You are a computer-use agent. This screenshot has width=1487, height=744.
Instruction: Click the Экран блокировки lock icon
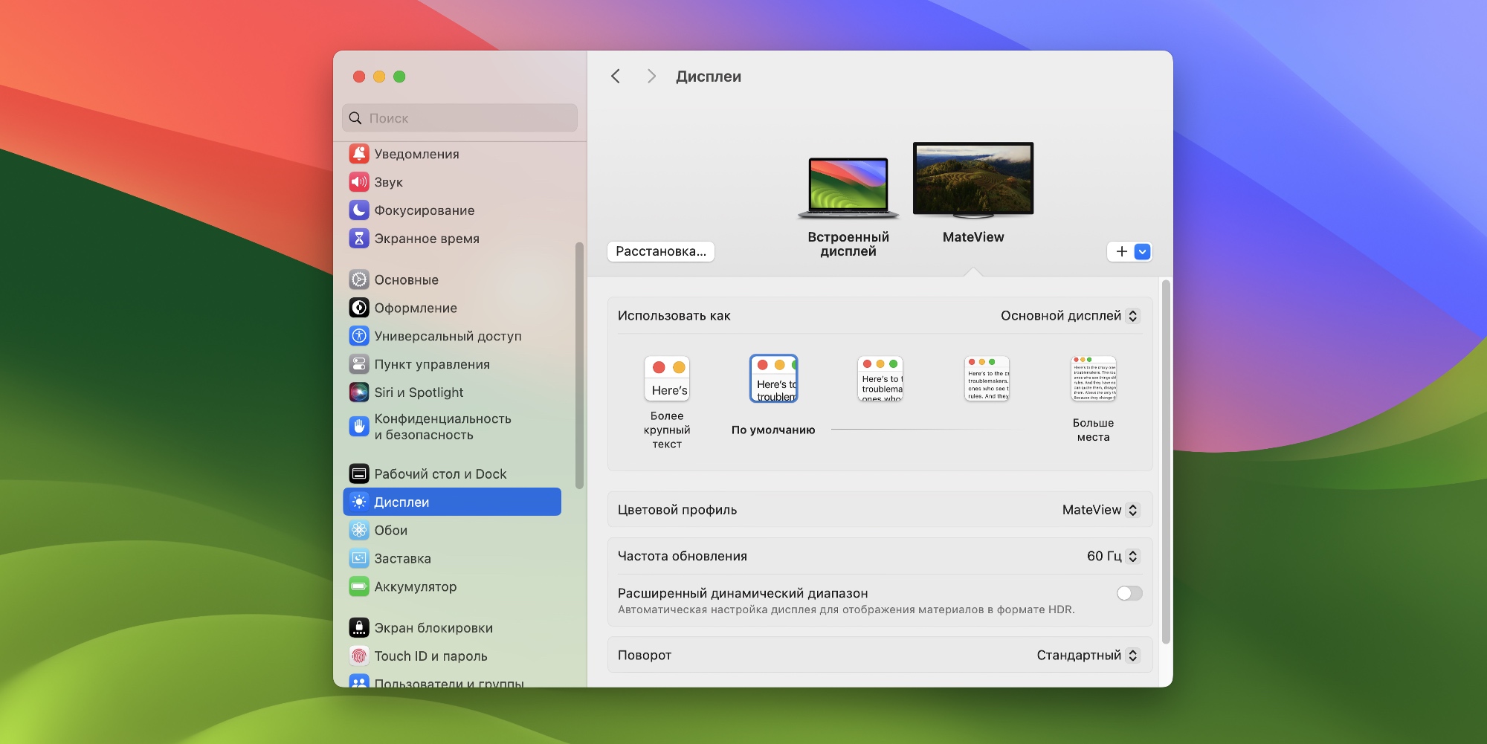(359, 628)
